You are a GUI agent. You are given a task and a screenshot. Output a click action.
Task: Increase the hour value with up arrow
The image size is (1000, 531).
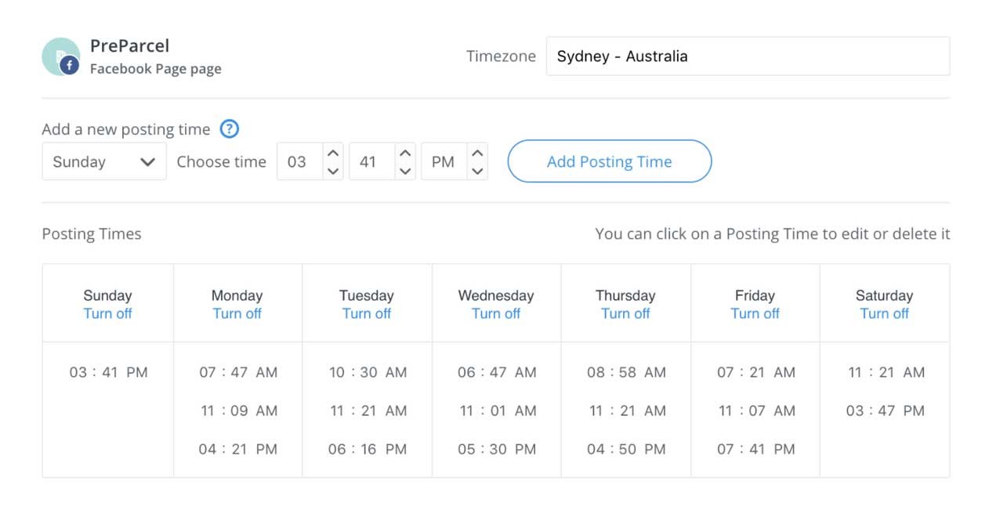333,153
